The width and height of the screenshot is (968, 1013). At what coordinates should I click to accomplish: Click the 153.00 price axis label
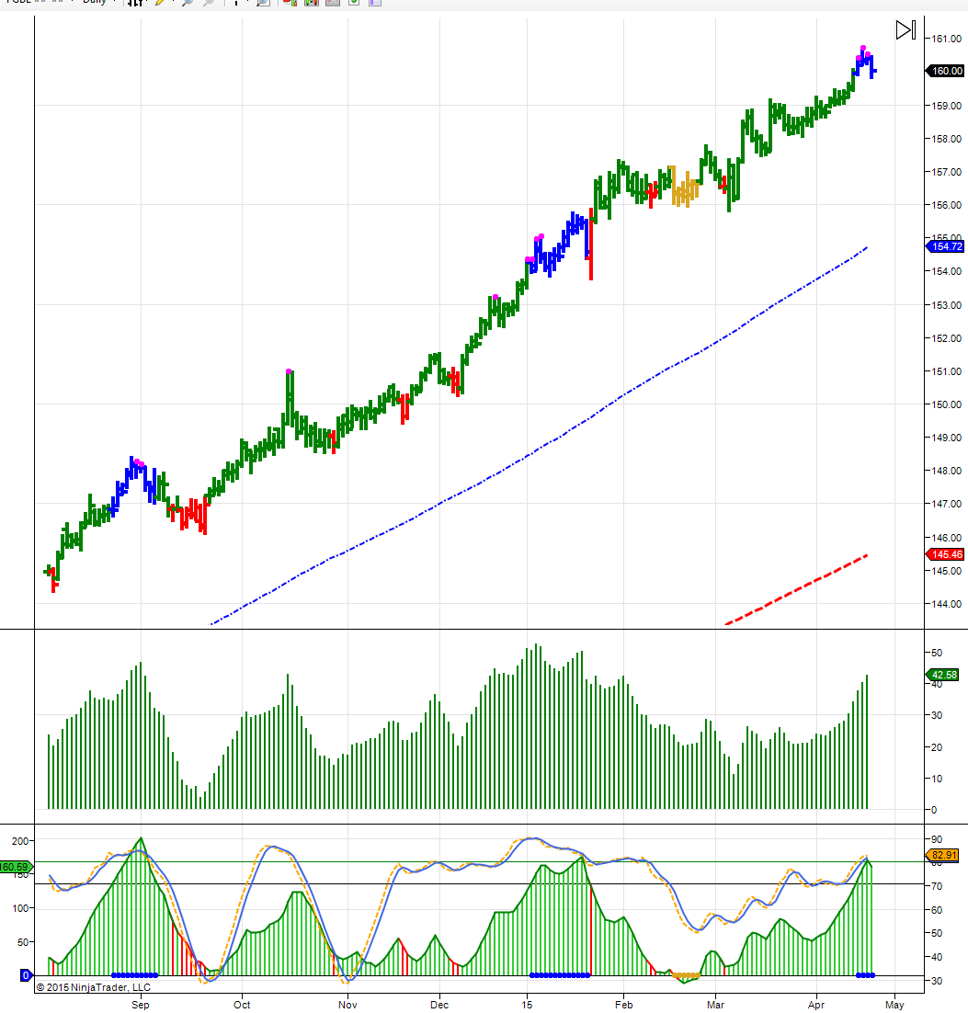coord(946,305)
